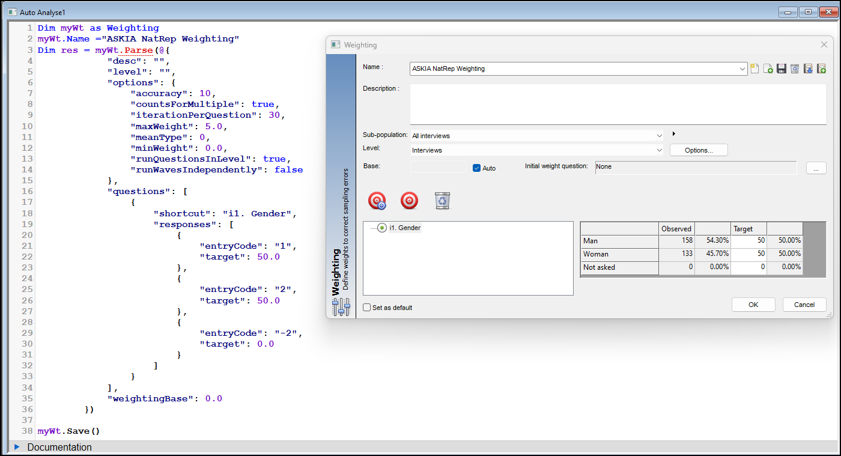Click the new blank weighting icon
Viewport: 841px width, 456px height.
(x=754, y=68)
